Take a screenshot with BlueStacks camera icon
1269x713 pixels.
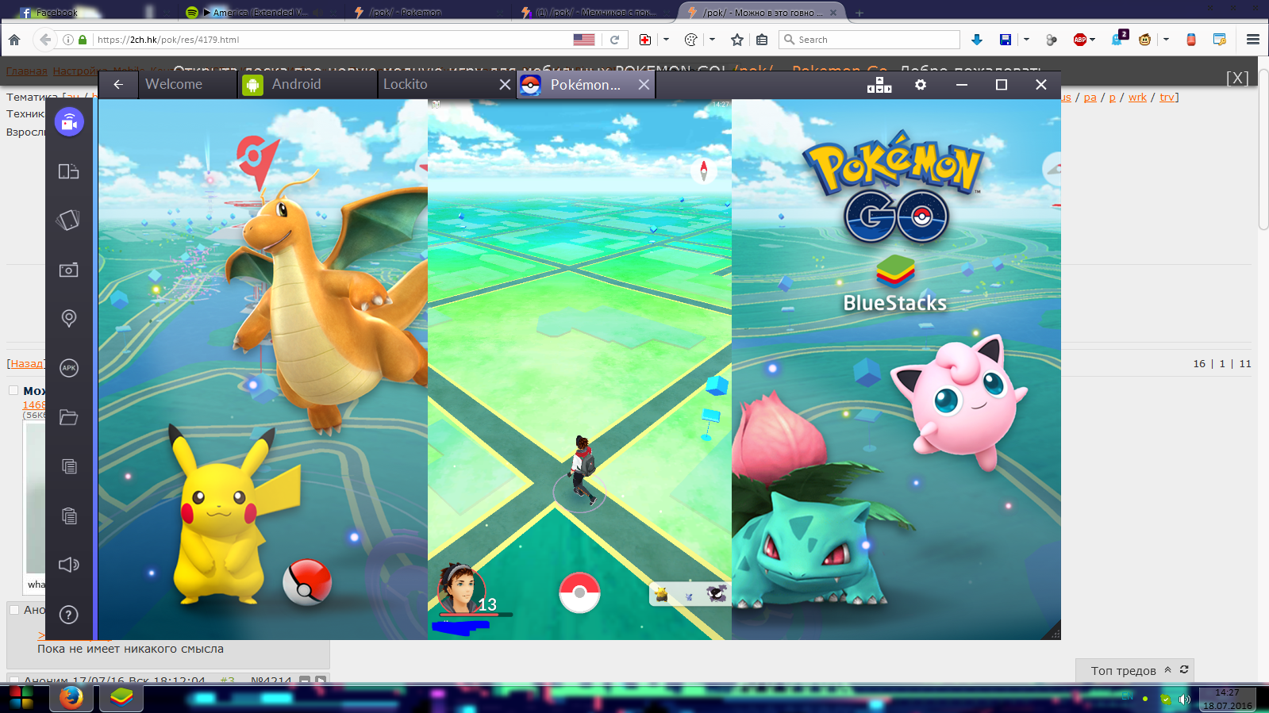click(69, 270)
